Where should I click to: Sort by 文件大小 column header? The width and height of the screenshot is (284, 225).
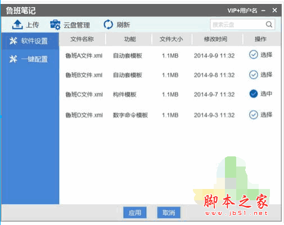tap(171, 39)
